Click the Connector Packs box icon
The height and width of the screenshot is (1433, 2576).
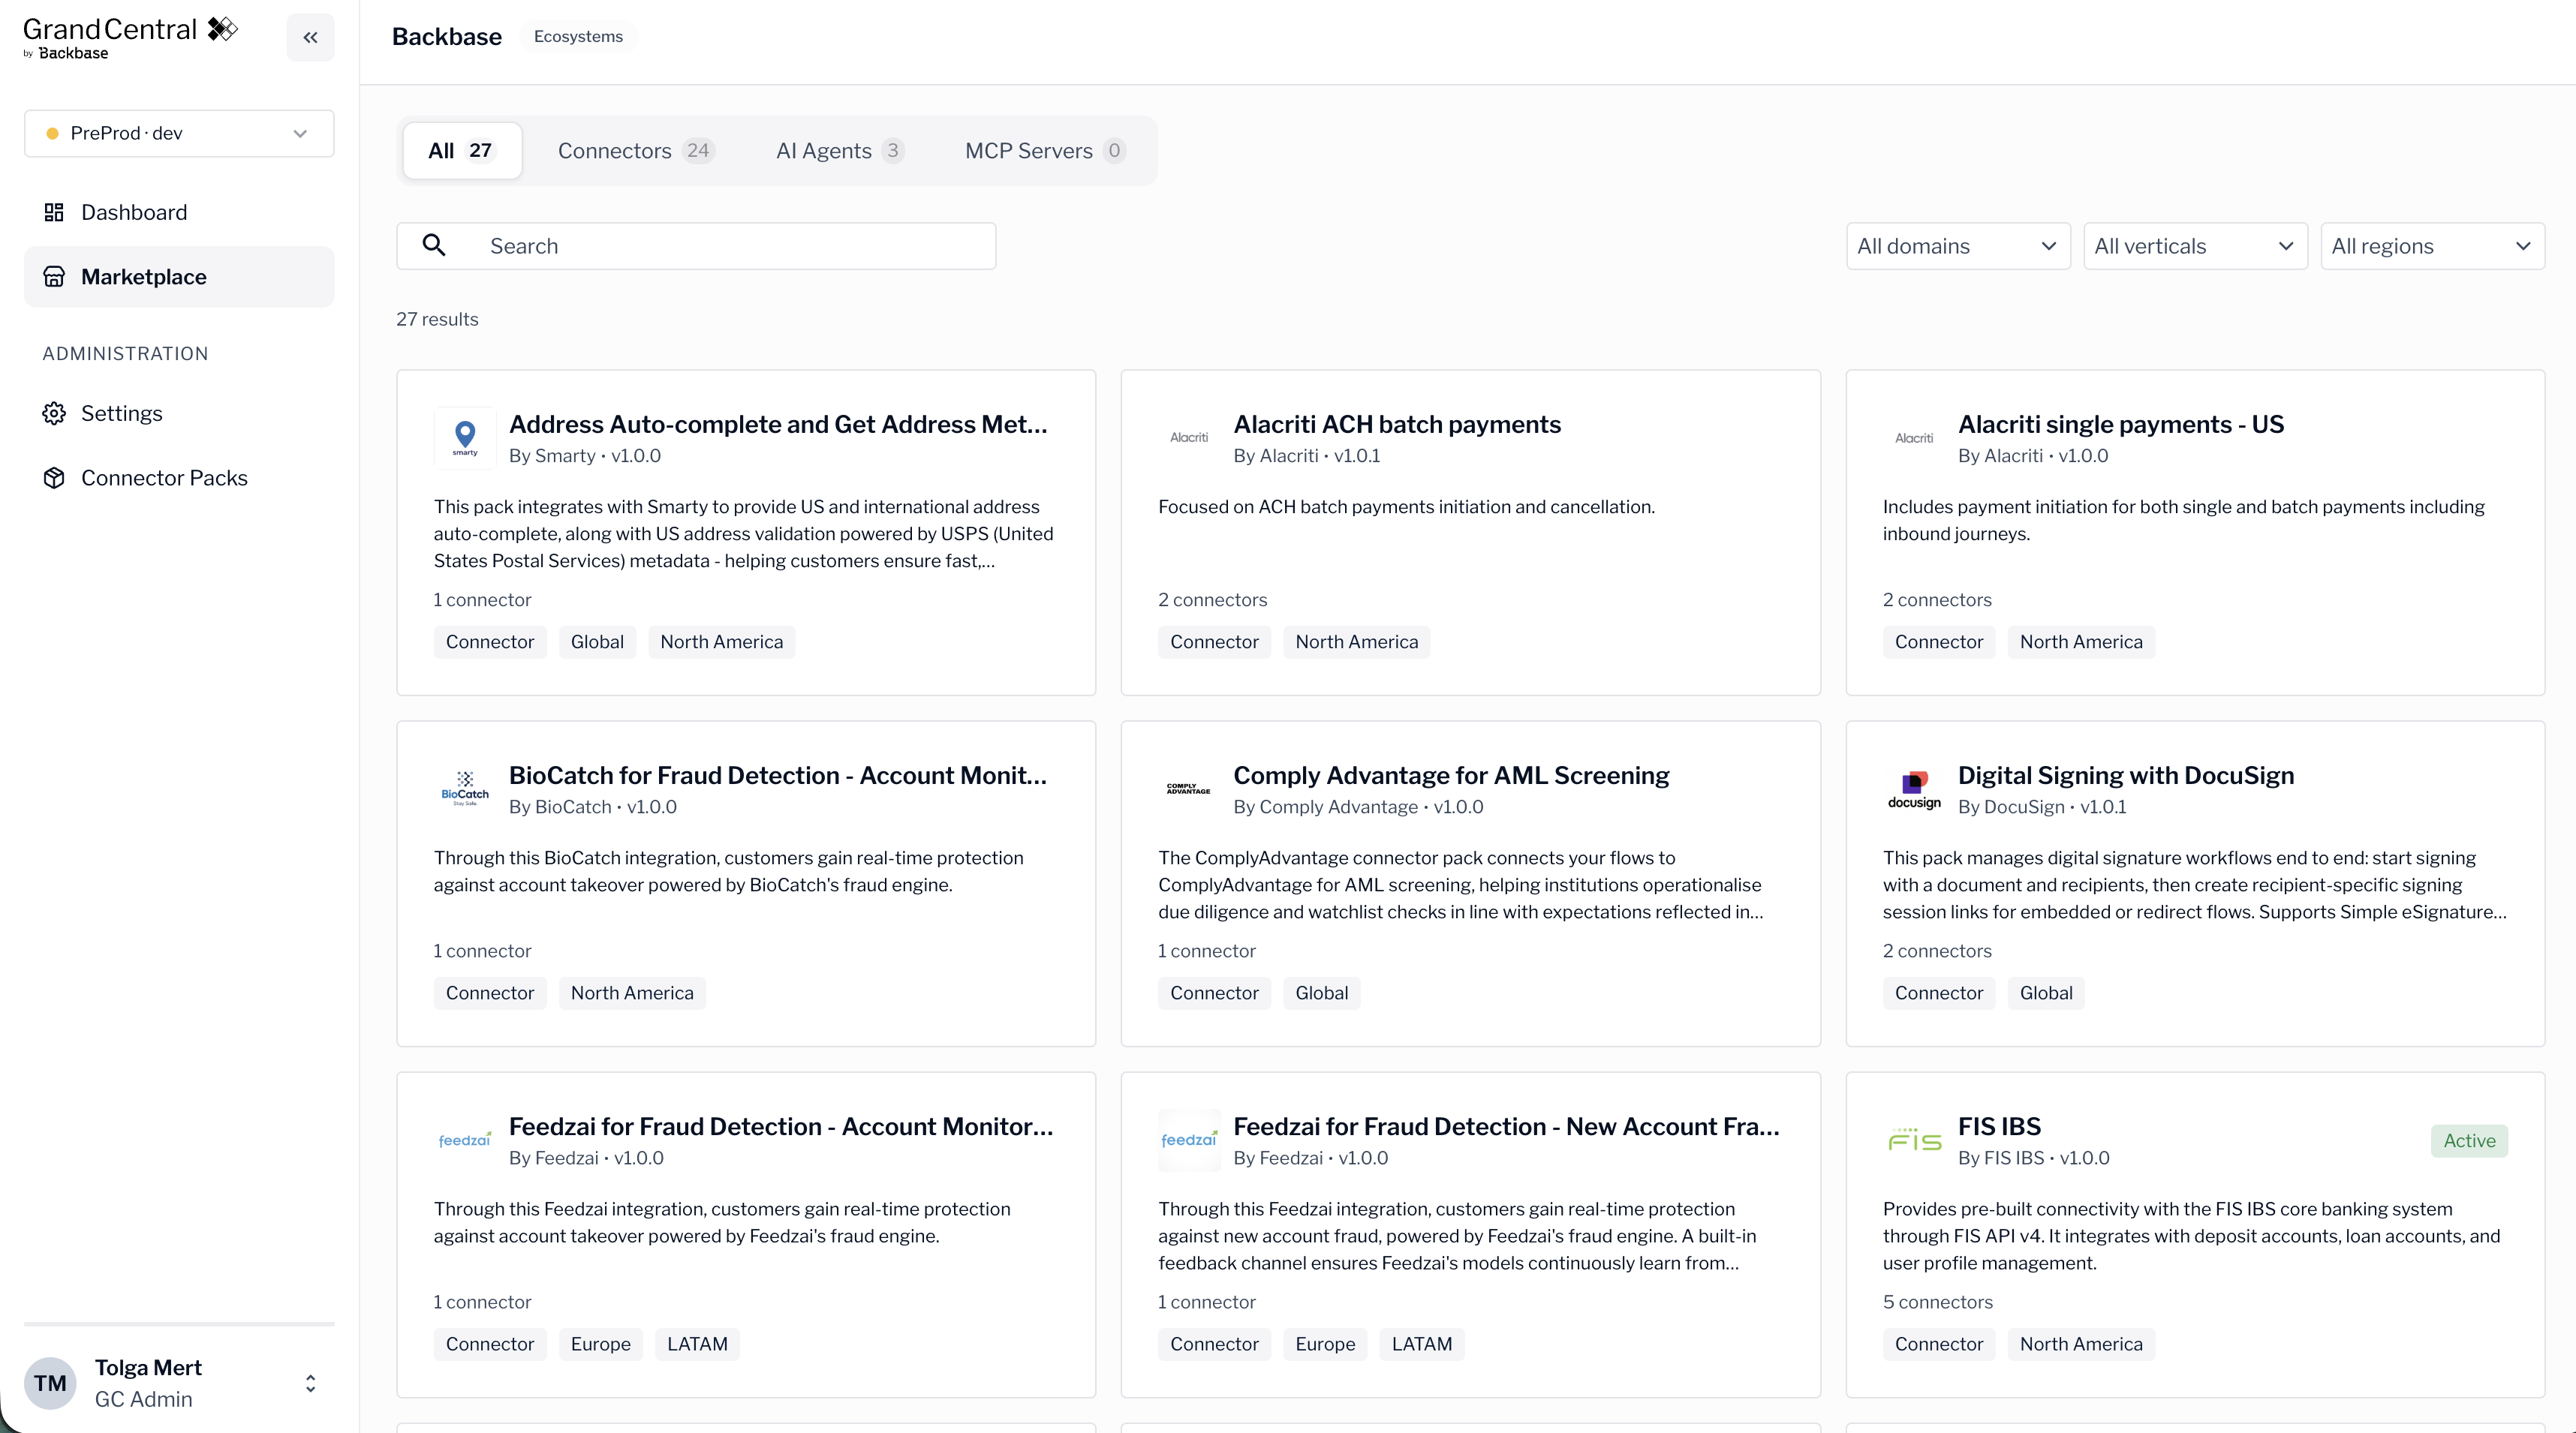54,478
